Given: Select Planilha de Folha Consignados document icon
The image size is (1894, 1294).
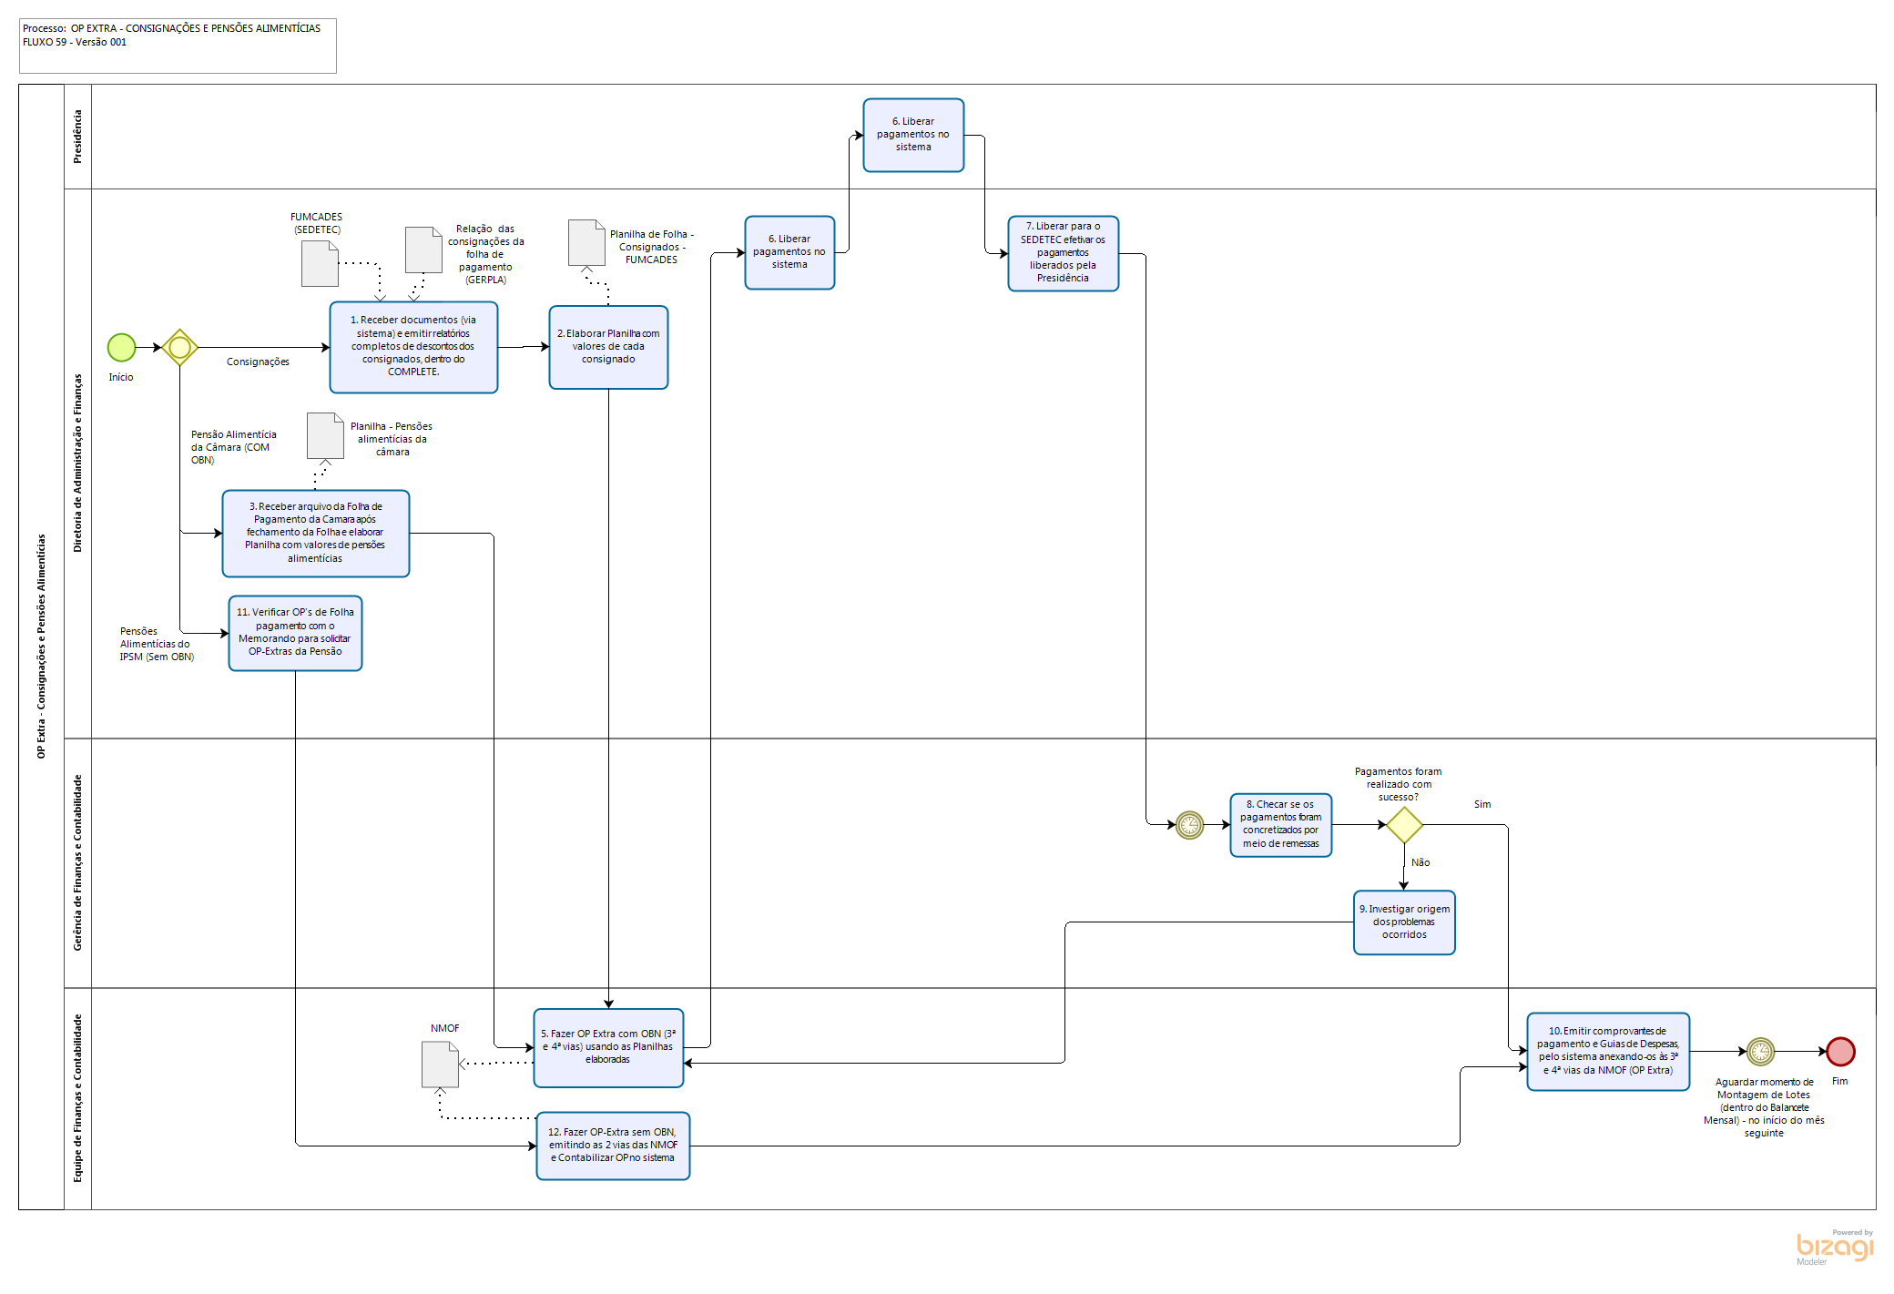Looking at the screenshot, I should tap(586, 242).
